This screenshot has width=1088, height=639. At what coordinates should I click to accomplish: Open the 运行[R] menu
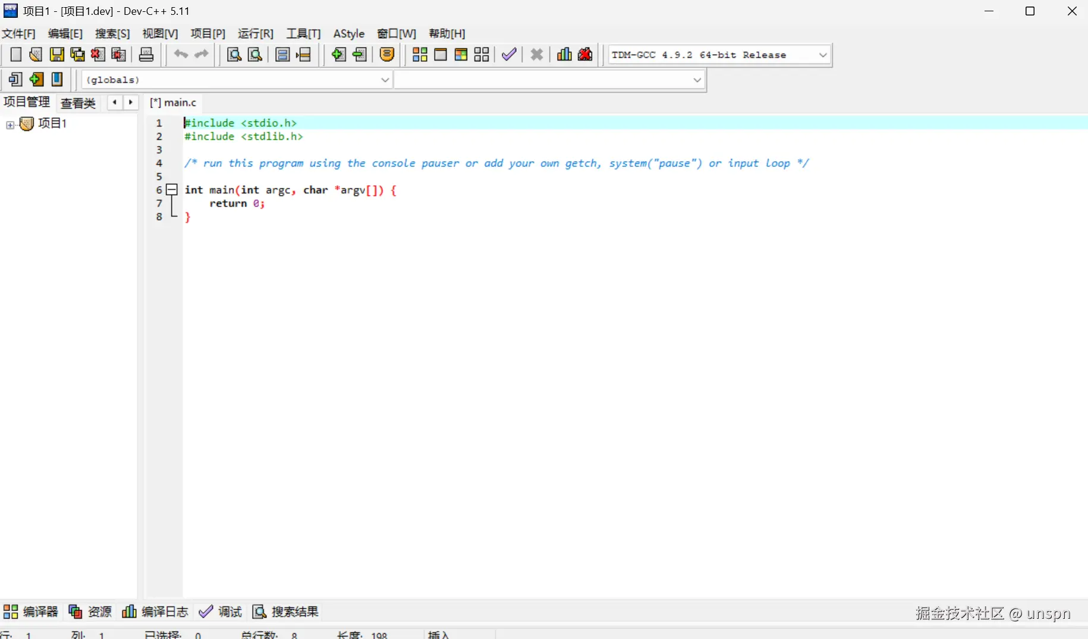[256, 34]
